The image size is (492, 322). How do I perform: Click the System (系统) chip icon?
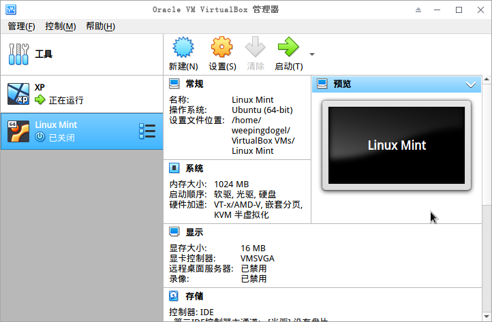(174, 168)
